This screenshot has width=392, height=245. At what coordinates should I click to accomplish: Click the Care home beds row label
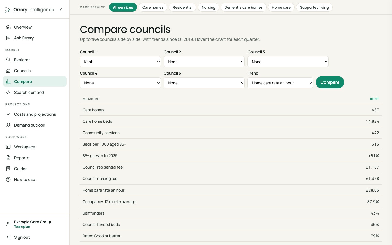pyautogui.click(x=97, y=121)
